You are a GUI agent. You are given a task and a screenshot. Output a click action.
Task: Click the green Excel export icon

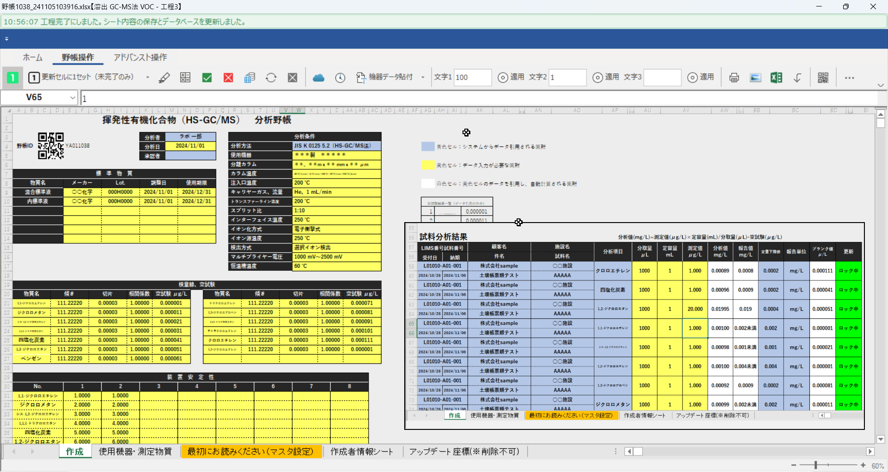click(777, 77)
